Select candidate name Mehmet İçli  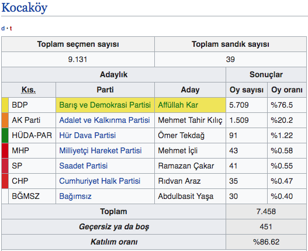click(x=178, y=151)
